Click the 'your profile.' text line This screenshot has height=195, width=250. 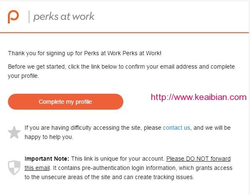click(x=23, y=76)
